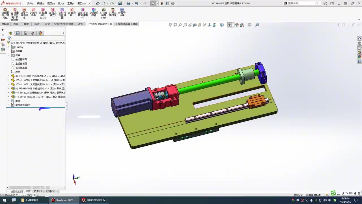Click C9 Toolbox to normal part tool
Image resolution: width=362 pixels, height=204 pixels.
click(x=83, y=13)
